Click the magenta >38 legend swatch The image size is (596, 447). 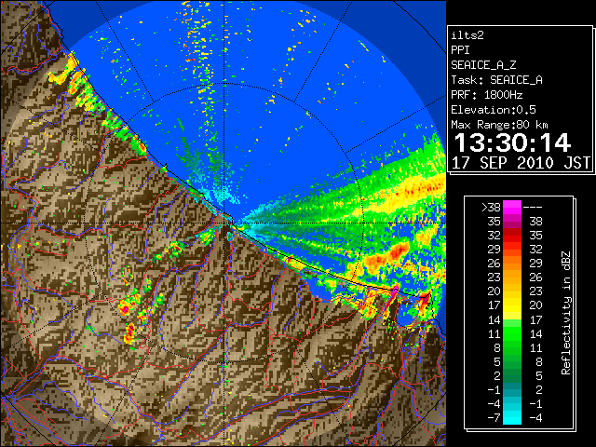click(512, 207)
